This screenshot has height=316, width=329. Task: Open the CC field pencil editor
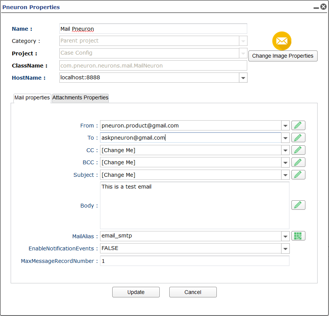(x=298, y=150)
